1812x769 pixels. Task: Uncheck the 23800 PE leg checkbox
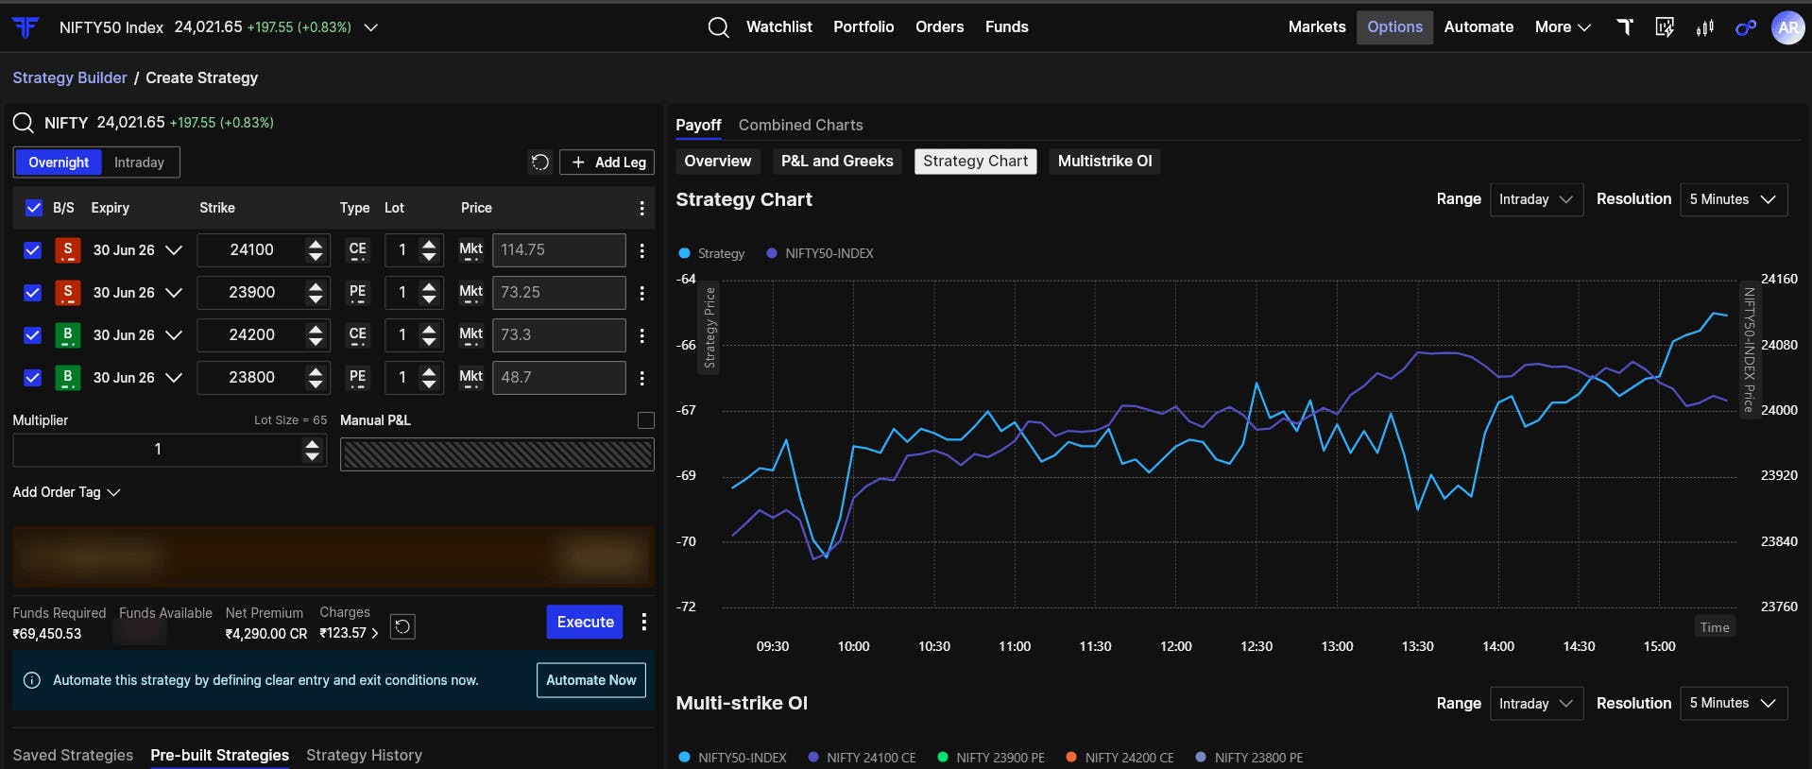pos(33,378)
